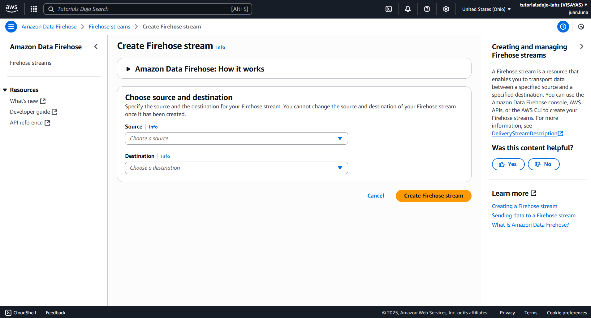Select Firehose streams in the sidebar

tap(31, 63)
